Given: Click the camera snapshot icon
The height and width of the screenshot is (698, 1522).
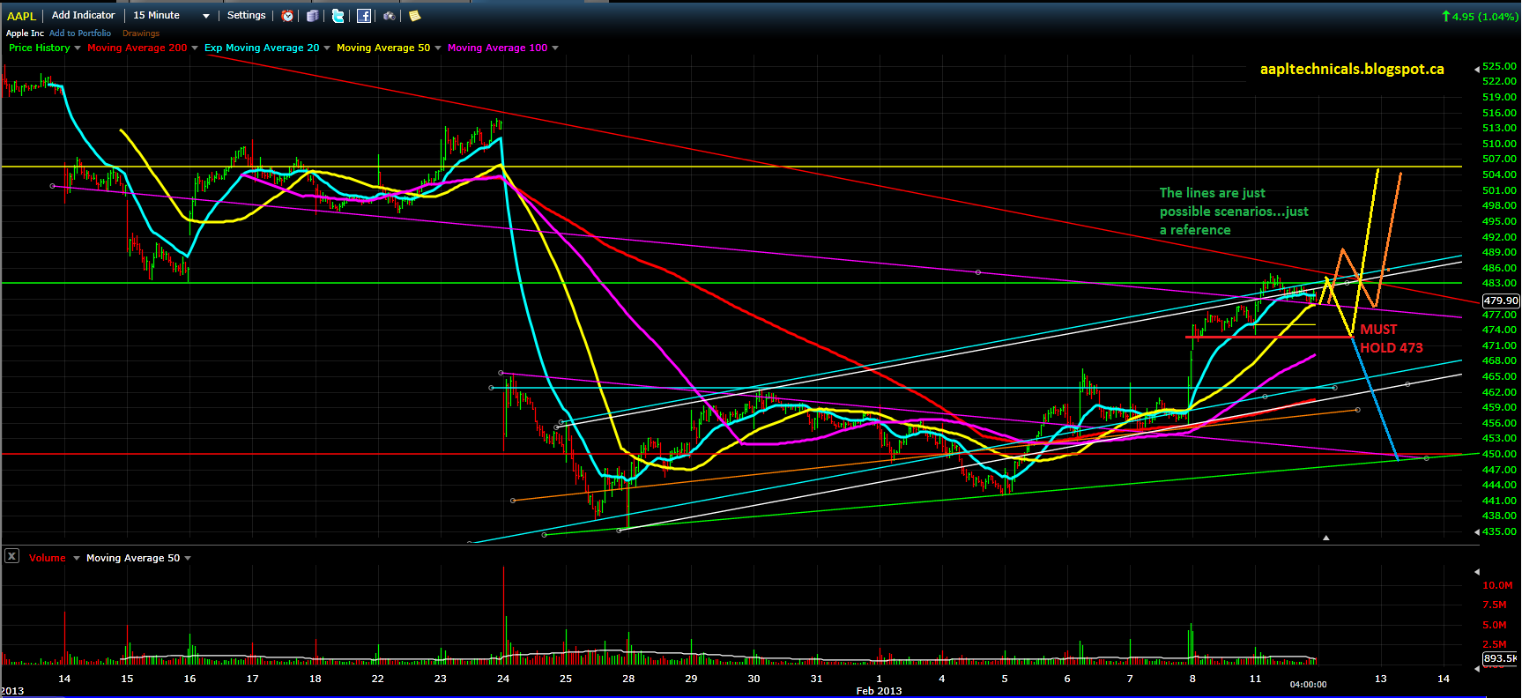Looking at the screenshot, I should pyautogui.click(x=389, y=16).
